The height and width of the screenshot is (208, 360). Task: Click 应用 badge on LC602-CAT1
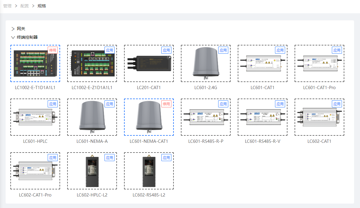[337, 104]
